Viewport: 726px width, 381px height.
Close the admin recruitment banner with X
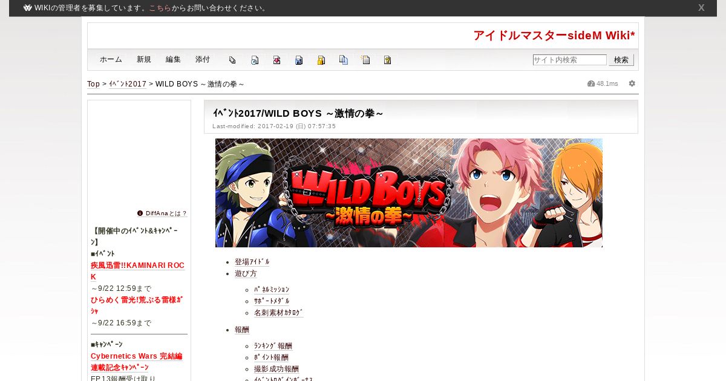click(701, 8)
